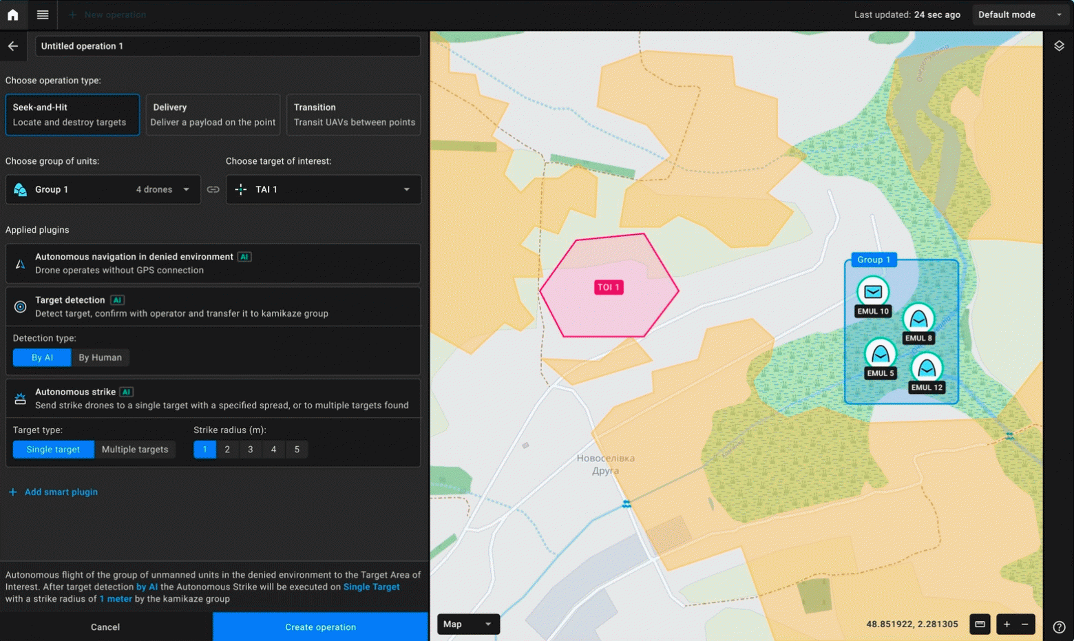The width and height of the screenshot is (1074, 641).
Task: Click Create operation
Action: pyautogui.click(x=320, y=627)
